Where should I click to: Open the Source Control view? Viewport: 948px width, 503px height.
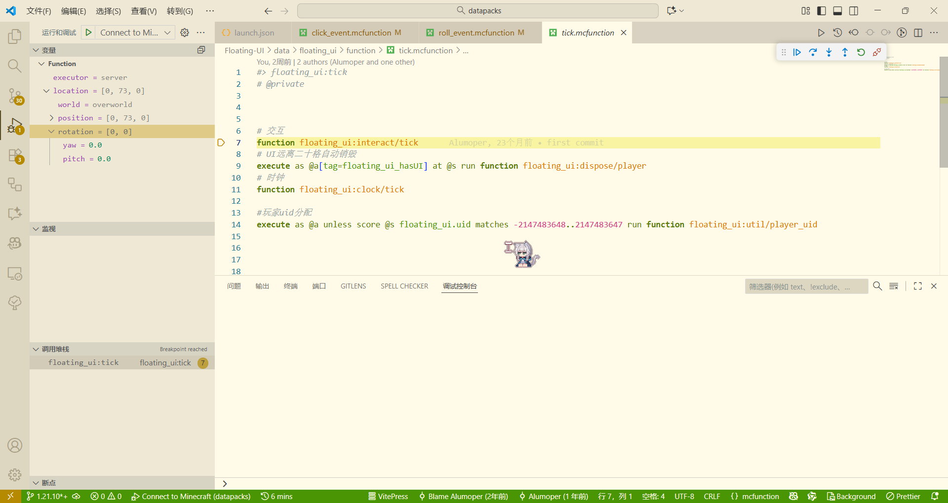pyautogui.click(x=15, y=96)
